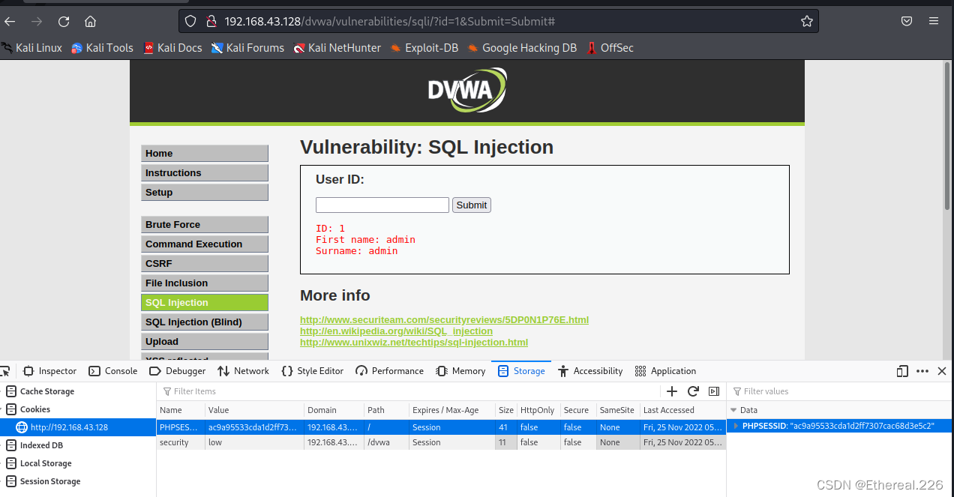
Task: Click the DVWA logo image
Action: (x=467, y=90)
